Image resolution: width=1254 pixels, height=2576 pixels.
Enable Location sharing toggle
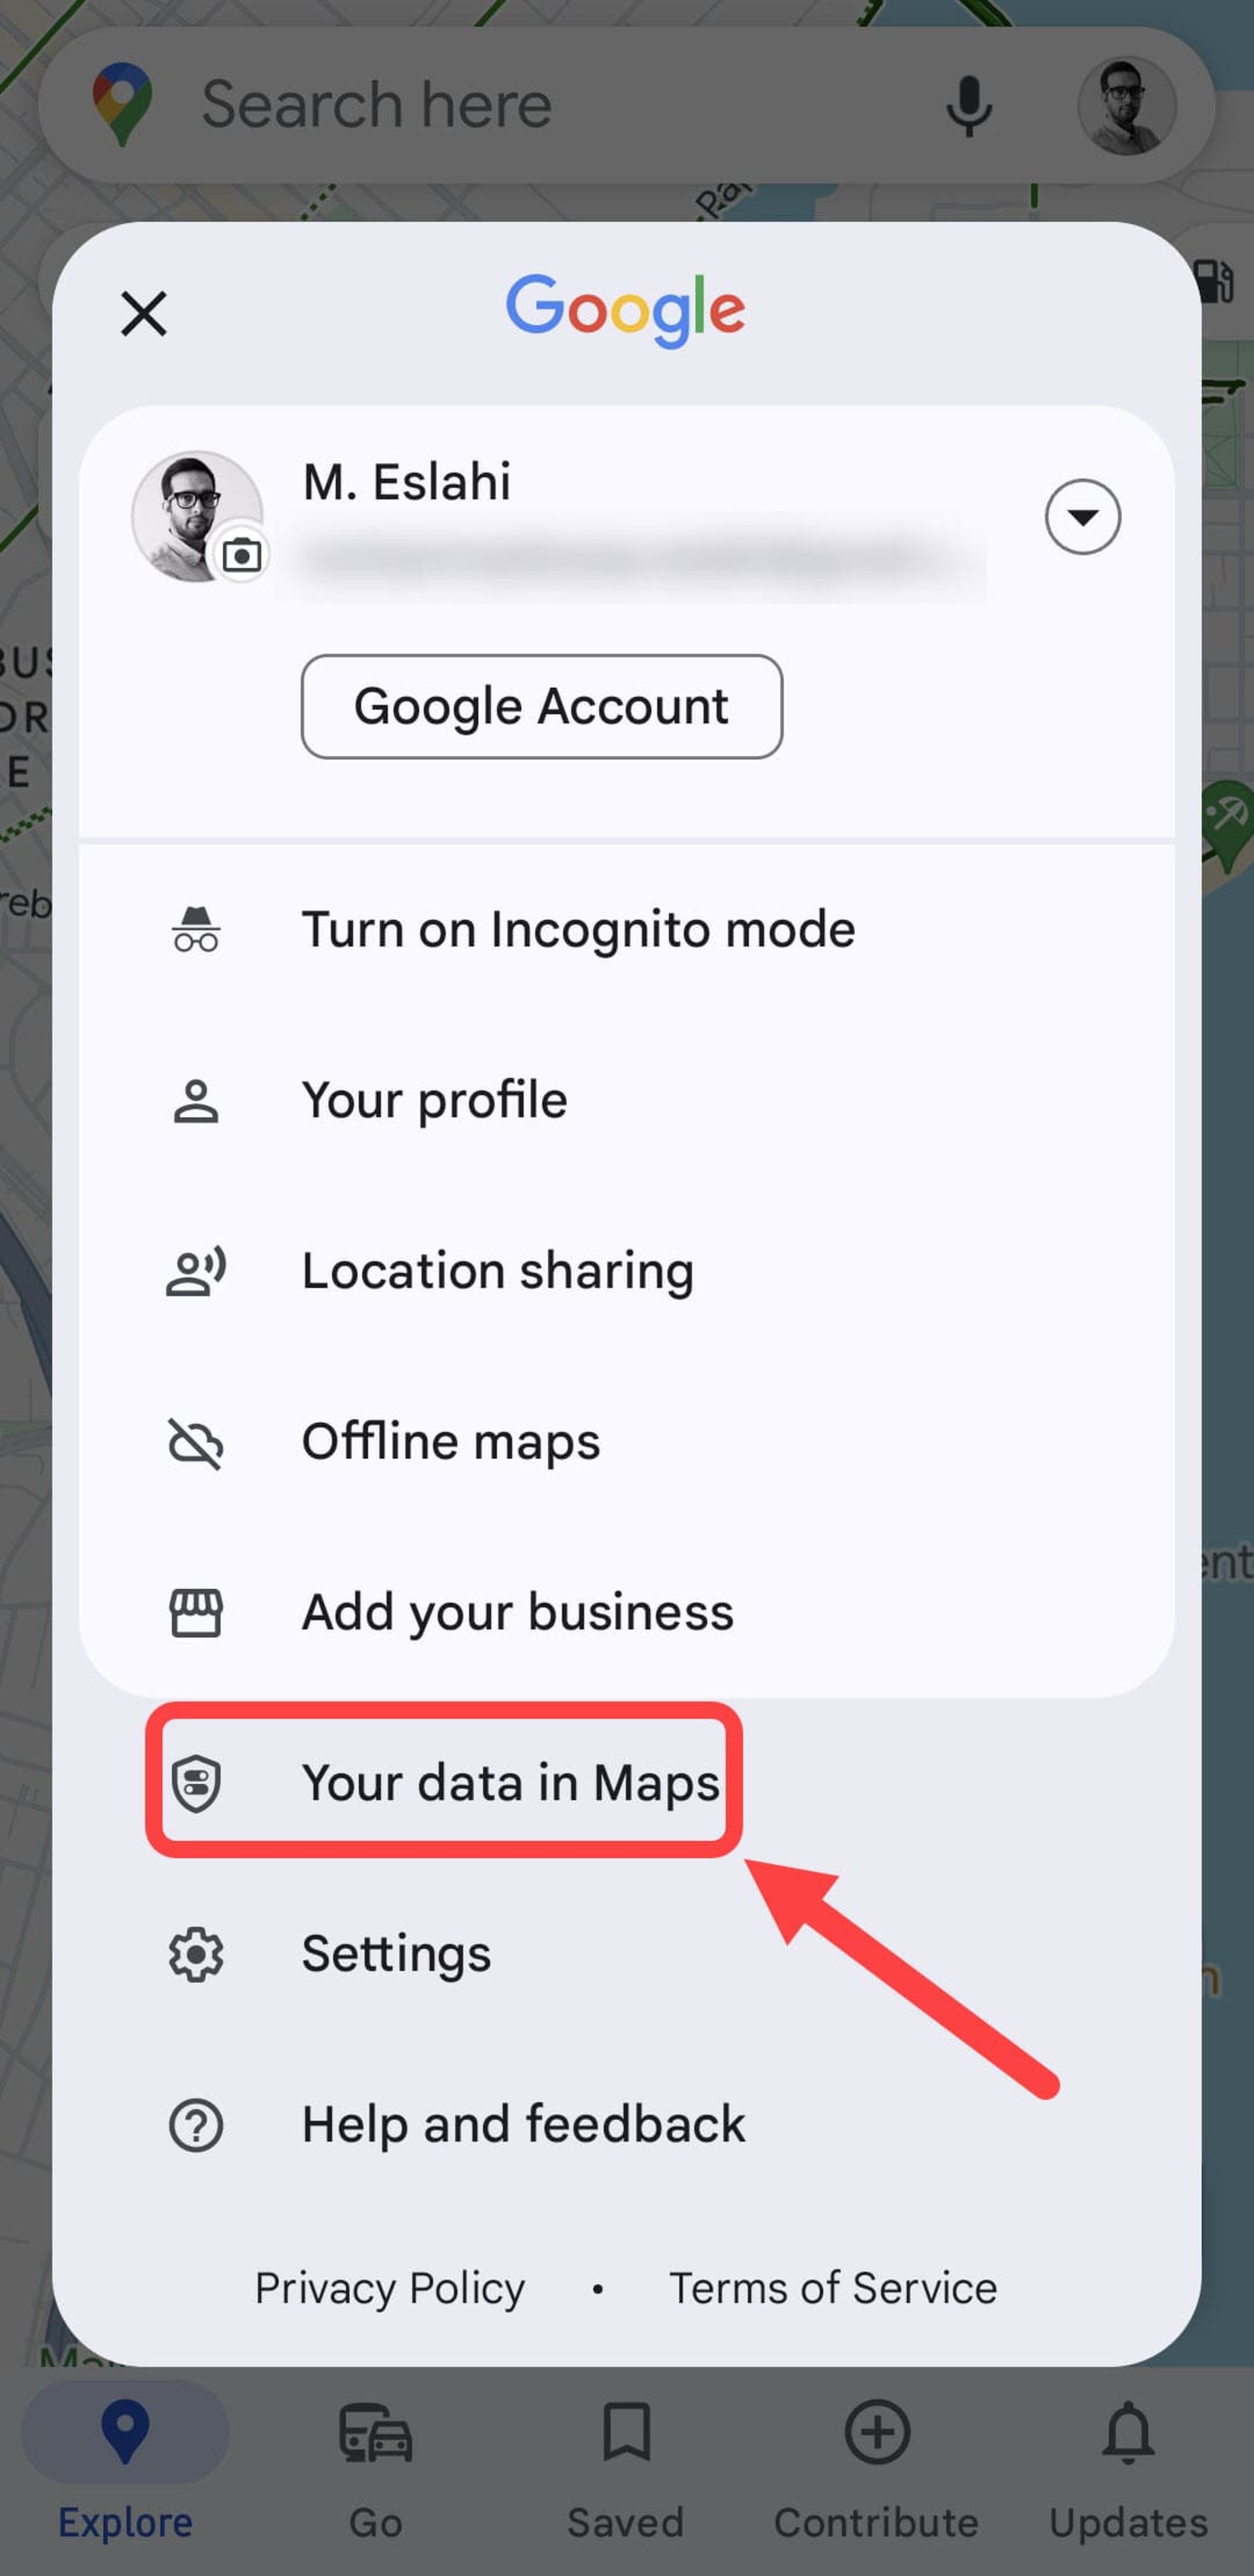point(497,1270)
